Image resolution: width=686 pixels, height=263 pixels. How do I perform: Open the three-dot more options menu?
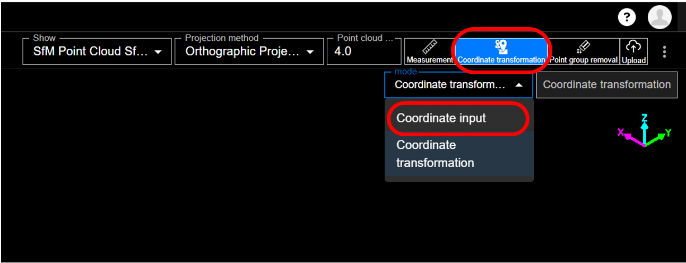(x=664, y=51)
